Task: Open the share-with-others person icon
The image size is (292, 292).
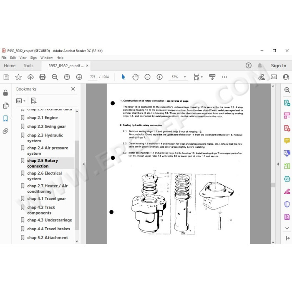Action: [286, 77]
